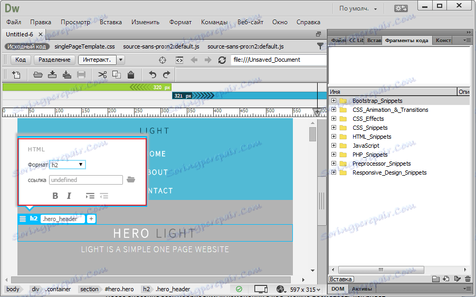Switch to the Активы tab

coord(362,289)
